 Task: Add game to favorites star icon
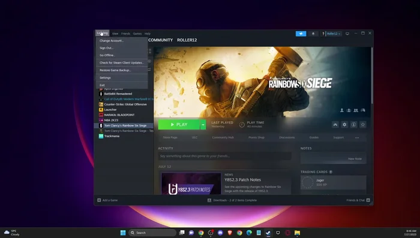(x=362, y=125)
